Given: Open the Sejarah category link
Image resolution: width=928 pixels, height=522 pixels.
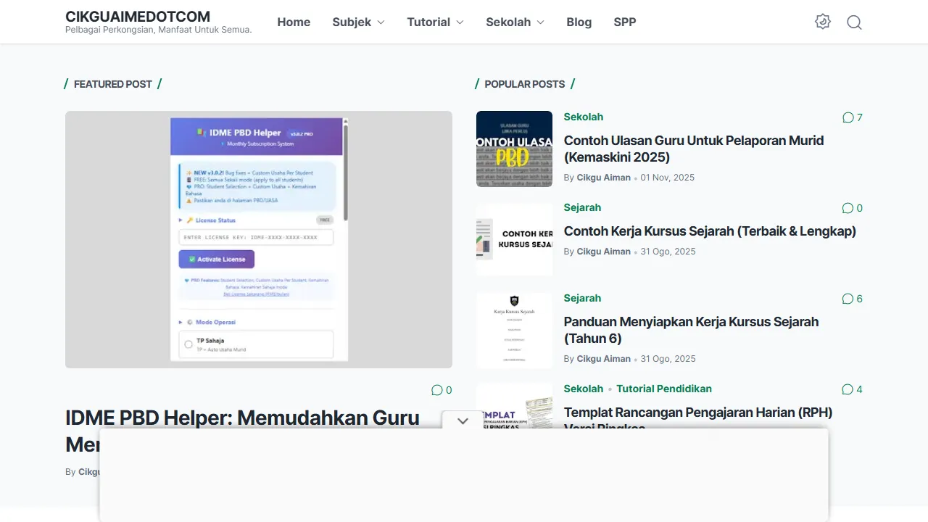Looking at the screenshot, I should 582,207.
